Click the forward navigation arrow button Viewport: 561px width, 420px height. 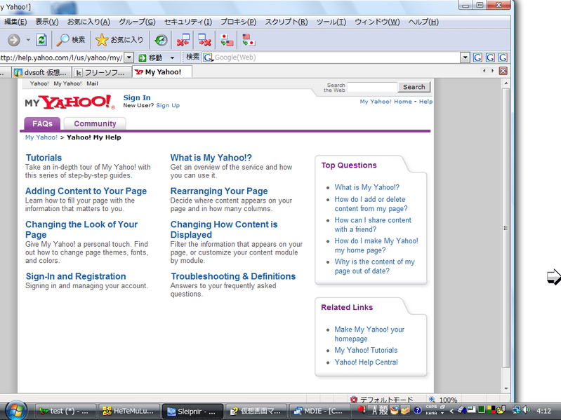coord(13,40)
